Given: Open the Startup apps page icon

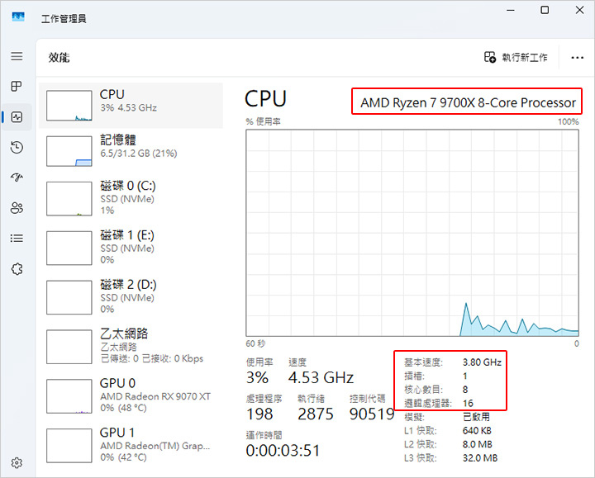Looking at the screenshot, I should [x=17, y=177].
